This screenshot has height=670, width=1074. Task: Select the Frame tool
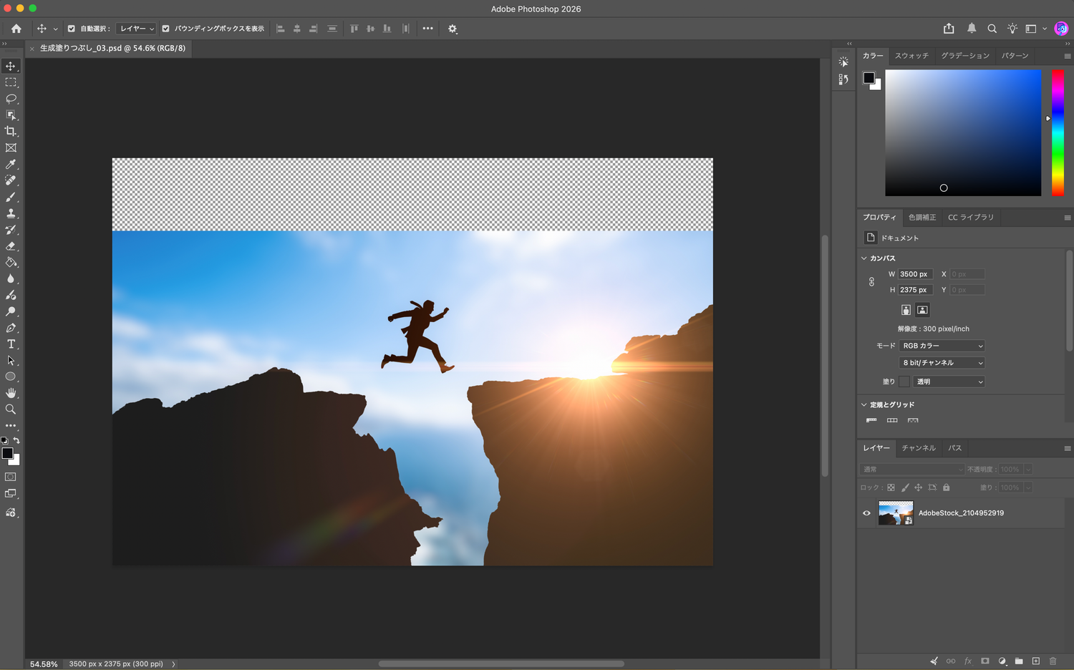[11, 147]
